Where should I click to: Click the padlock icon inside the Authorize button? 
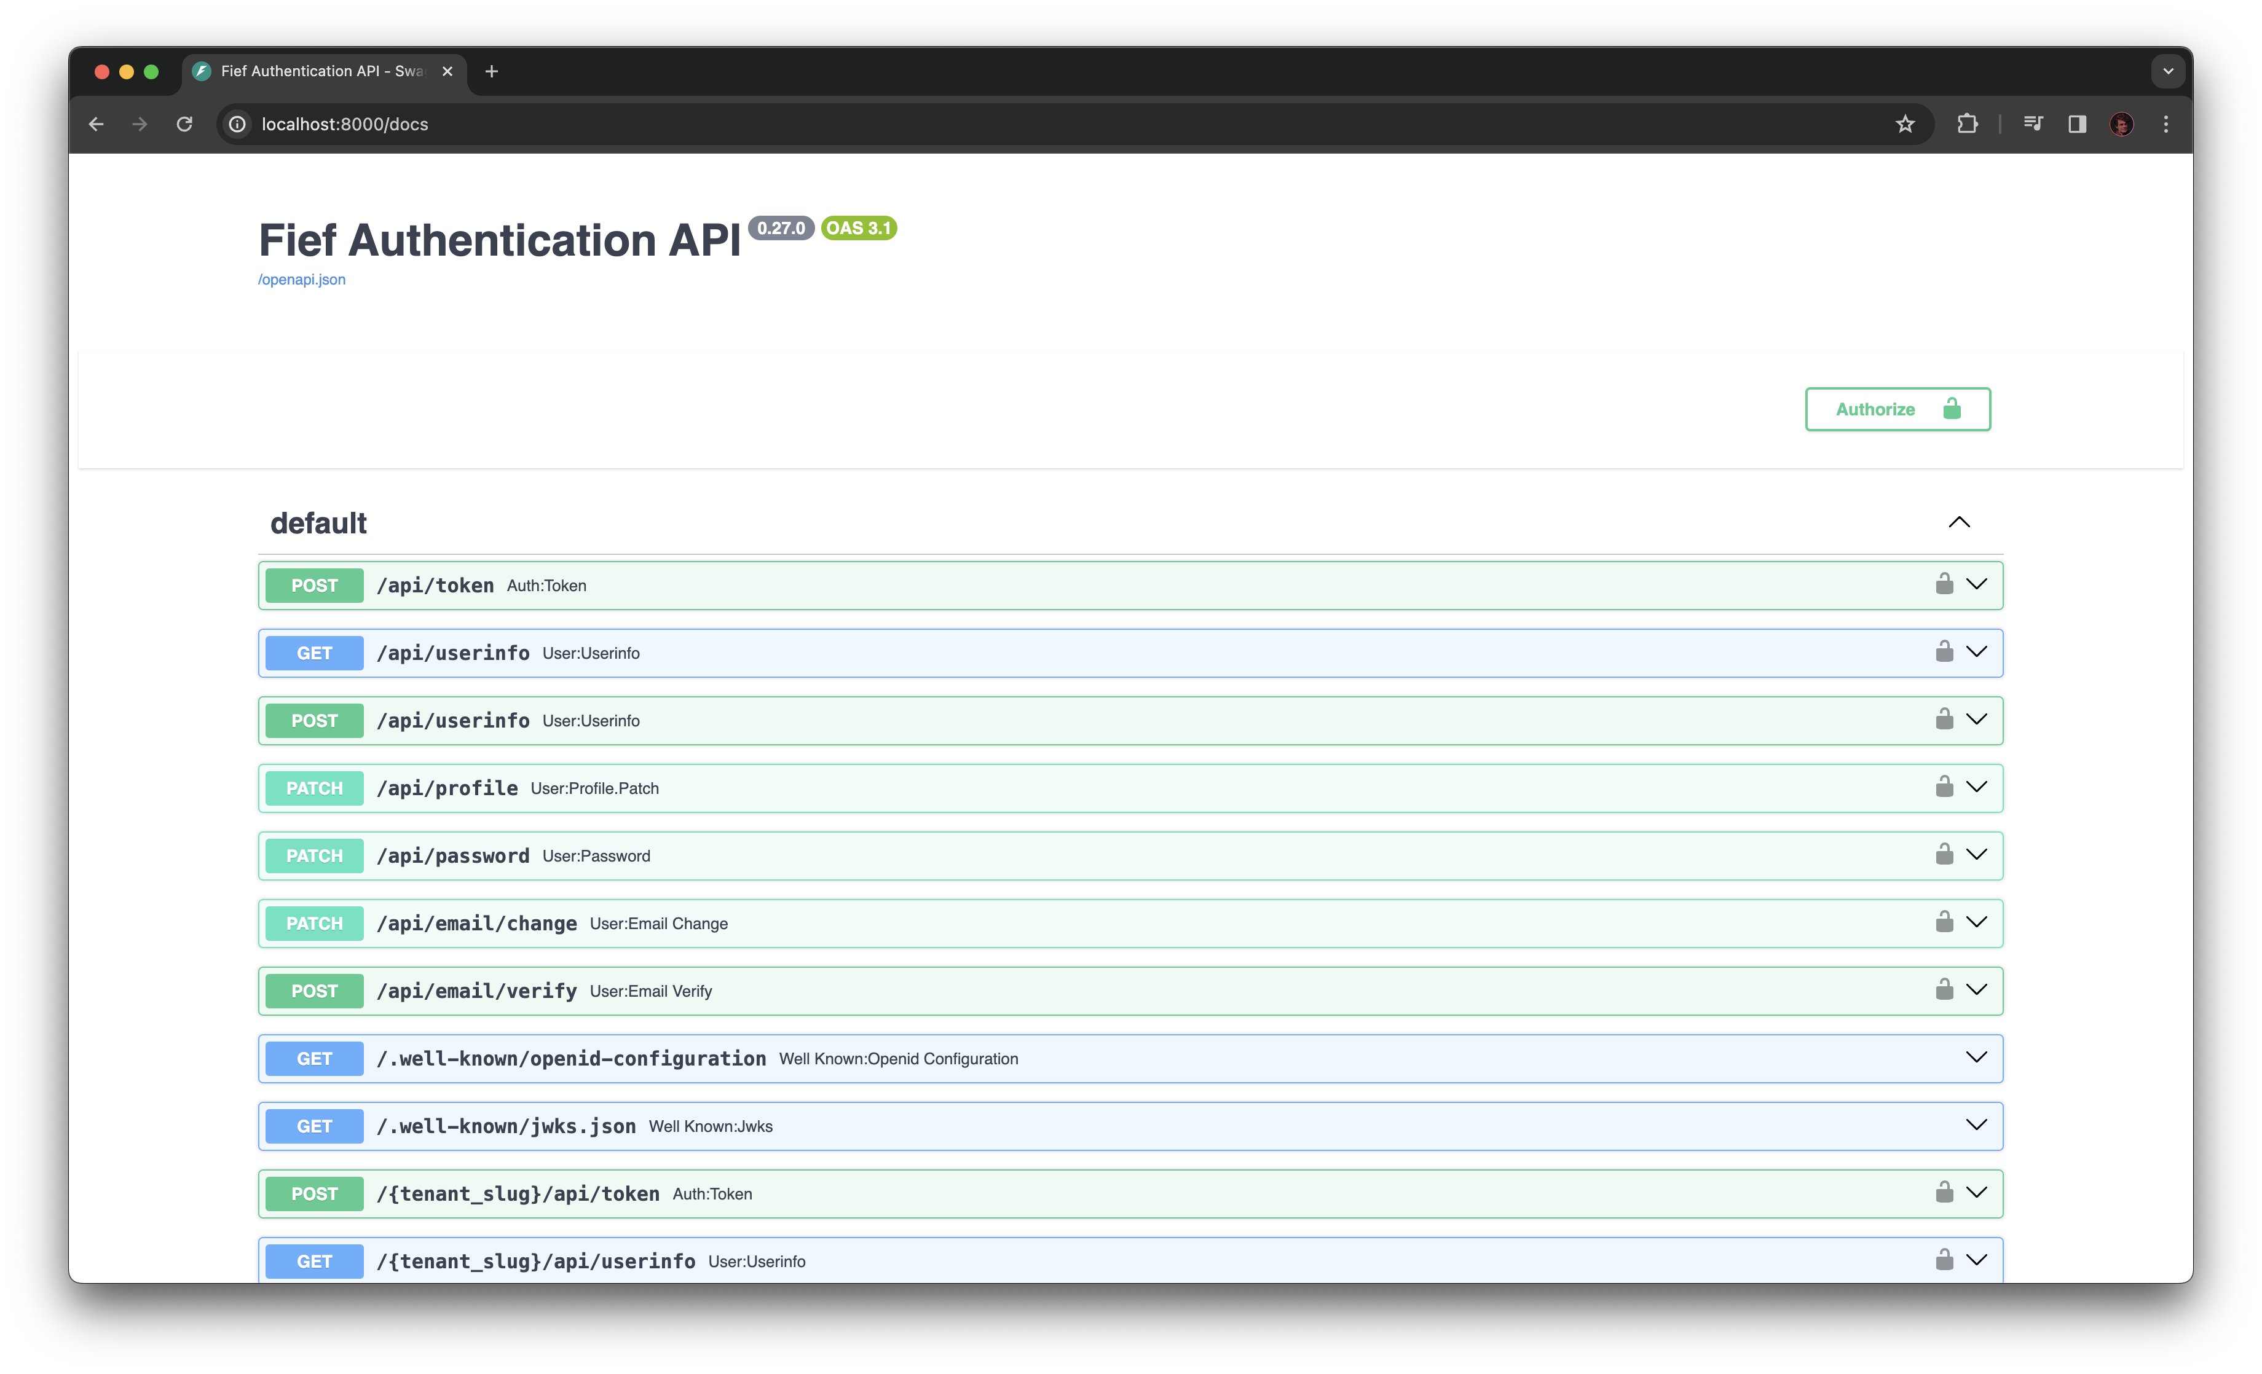point(1952,409)
